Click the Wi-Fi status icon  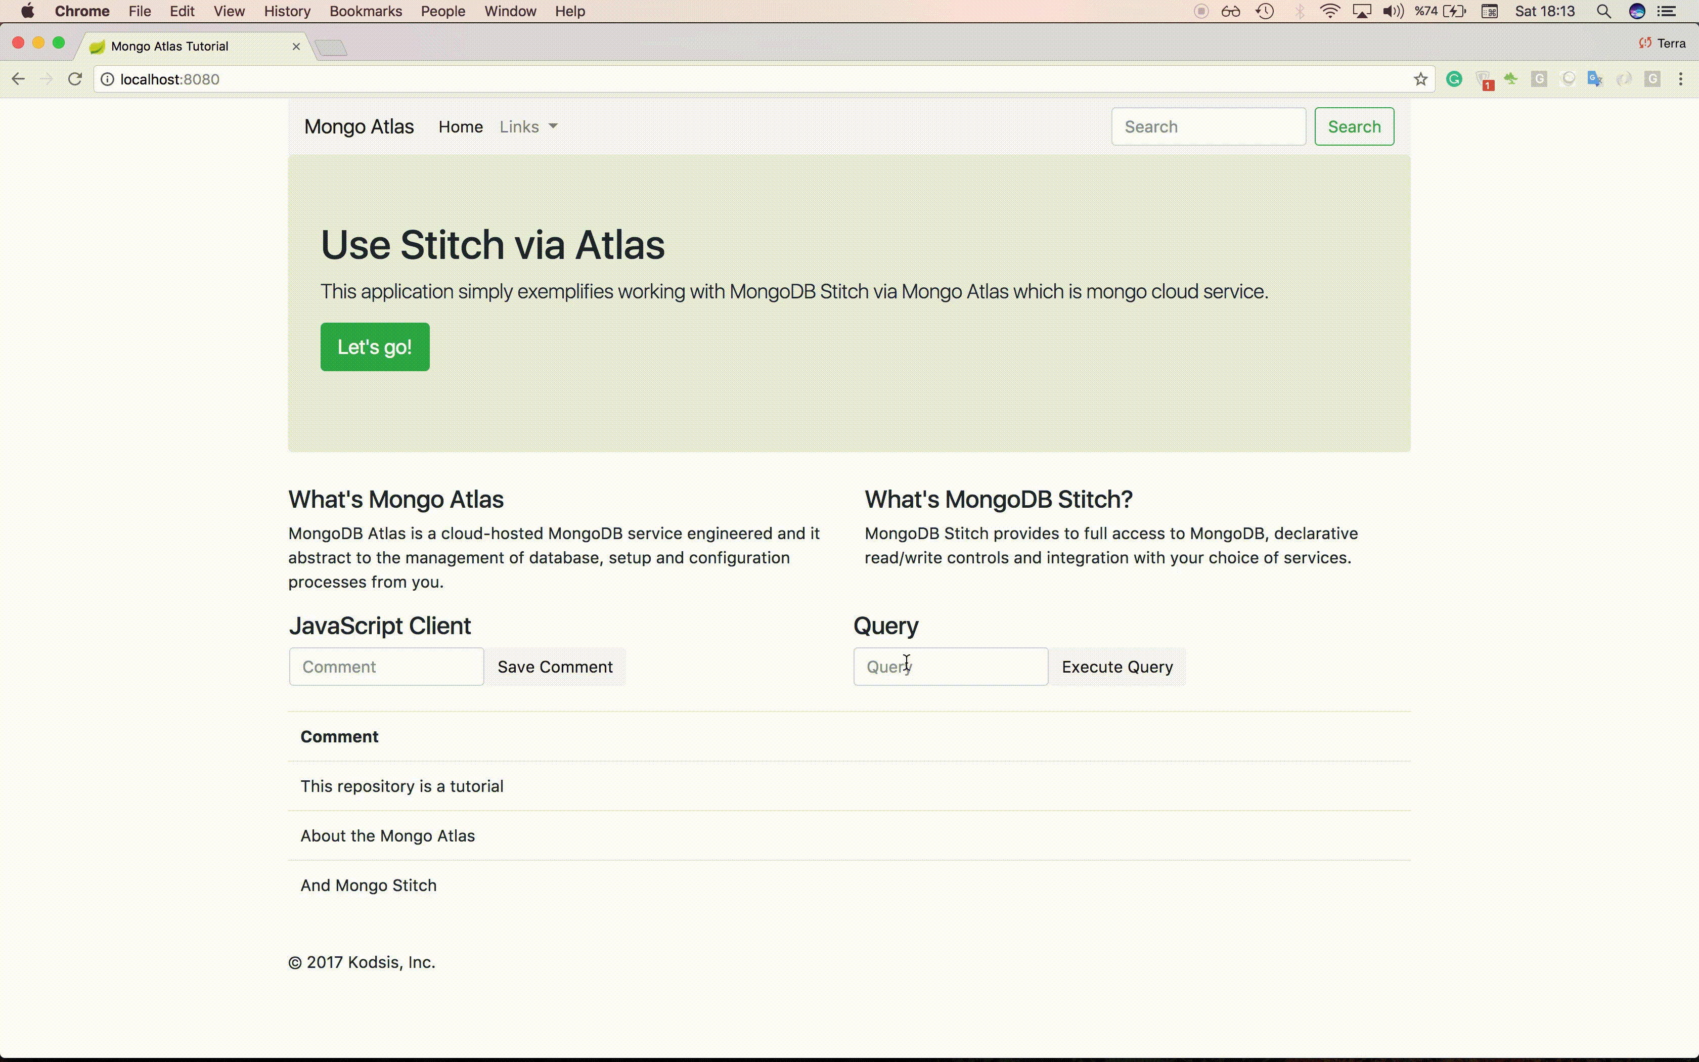coord(1329,11)
